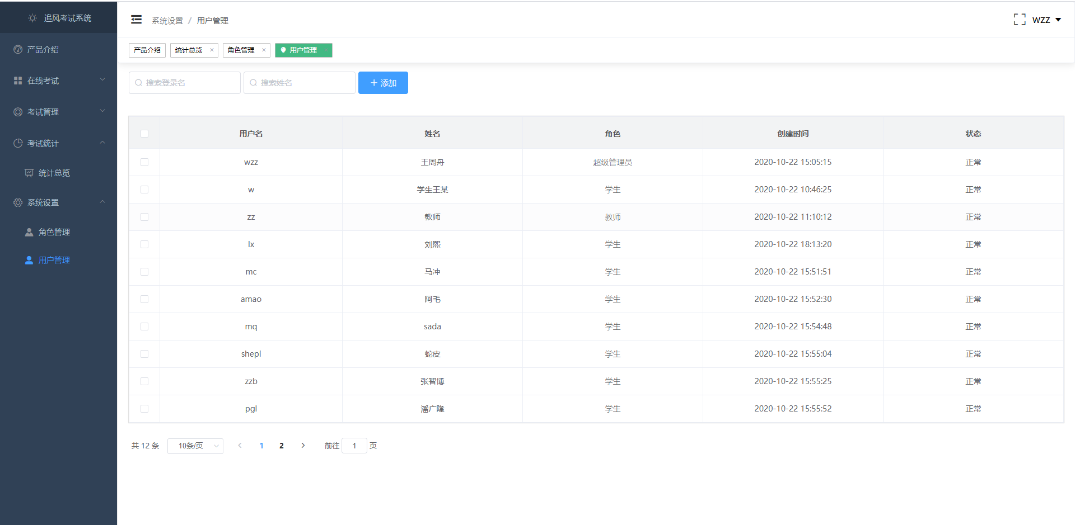Click the 产品介绍 compass icon in sidebar
This screenshot has height=525, width=1075.
coord(18,49)
